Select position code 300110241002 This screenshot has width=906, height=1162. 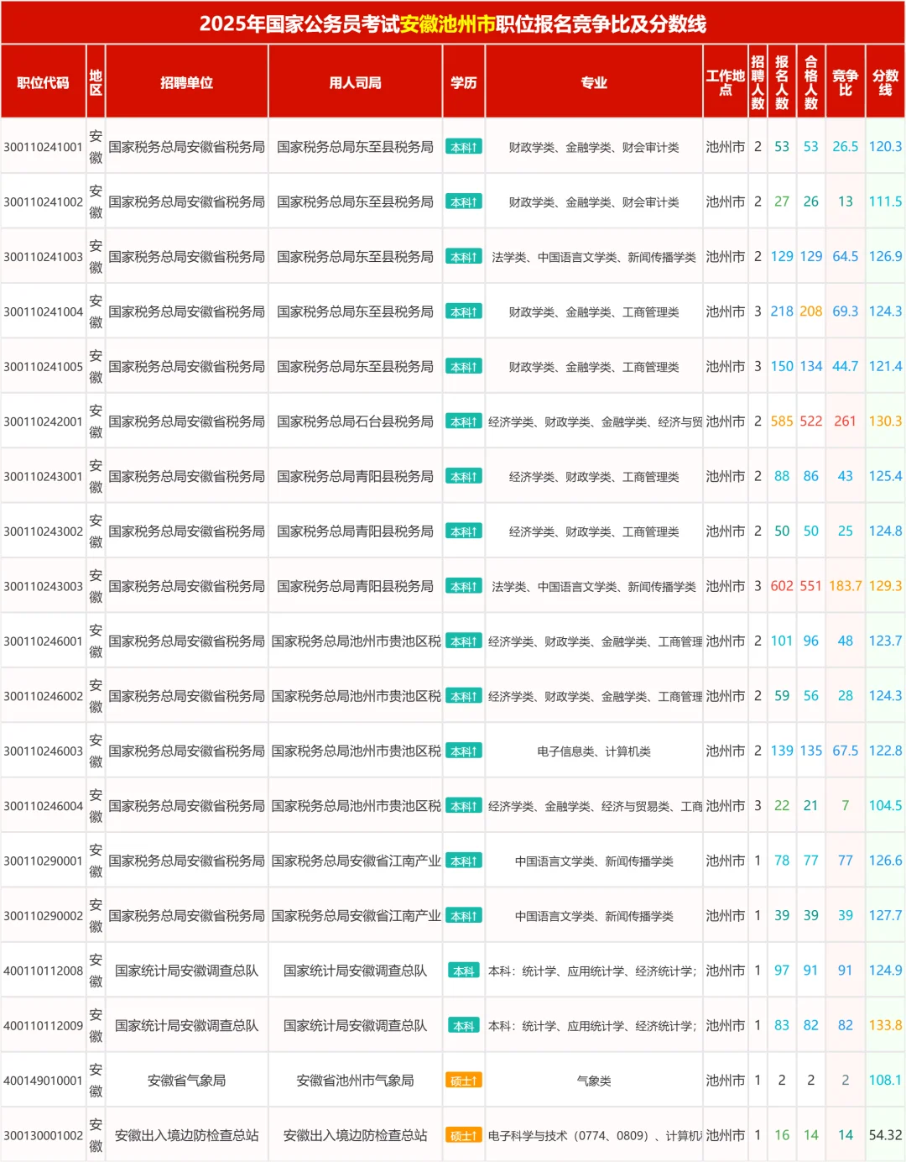(43, 202)
